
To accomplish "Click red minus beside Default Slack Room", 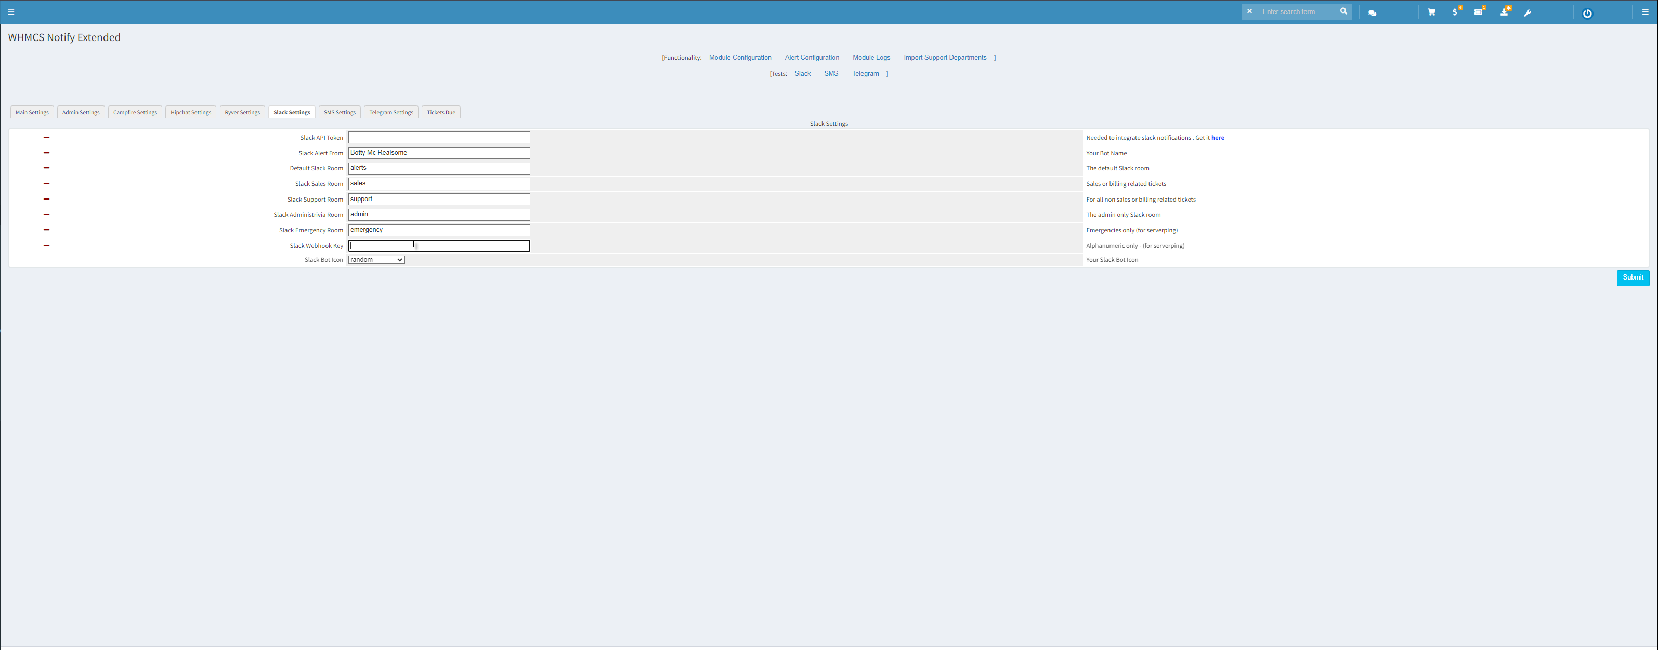I will coord(46,168).
